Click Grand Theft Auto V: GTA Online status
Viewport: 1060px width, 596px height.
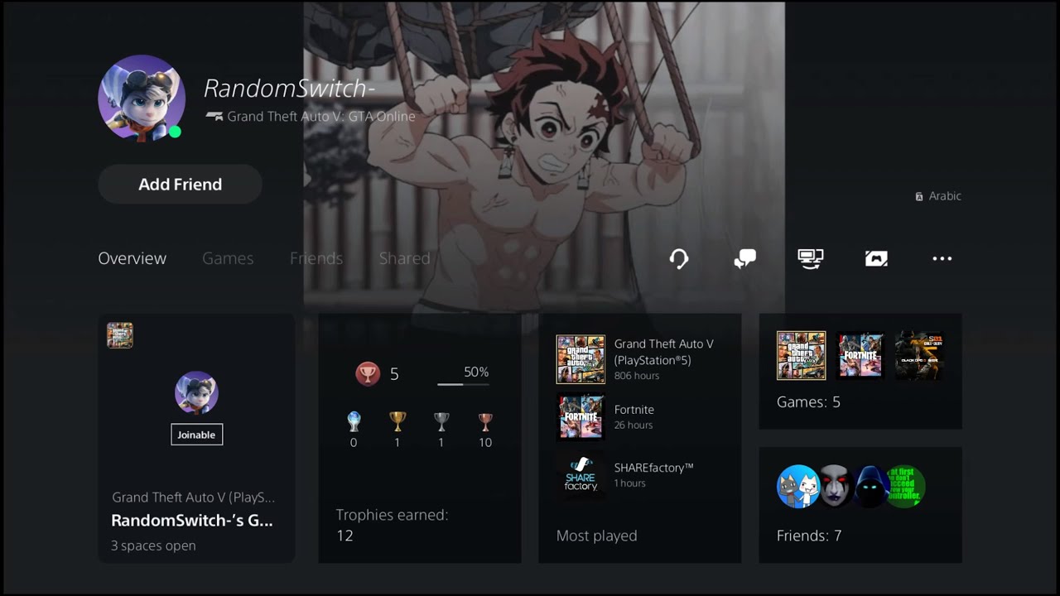tap(321, 117)
